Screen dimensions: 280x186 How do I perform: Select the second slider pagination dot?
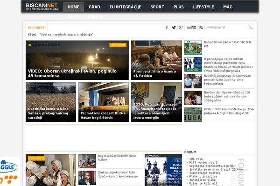coord(33,45)
